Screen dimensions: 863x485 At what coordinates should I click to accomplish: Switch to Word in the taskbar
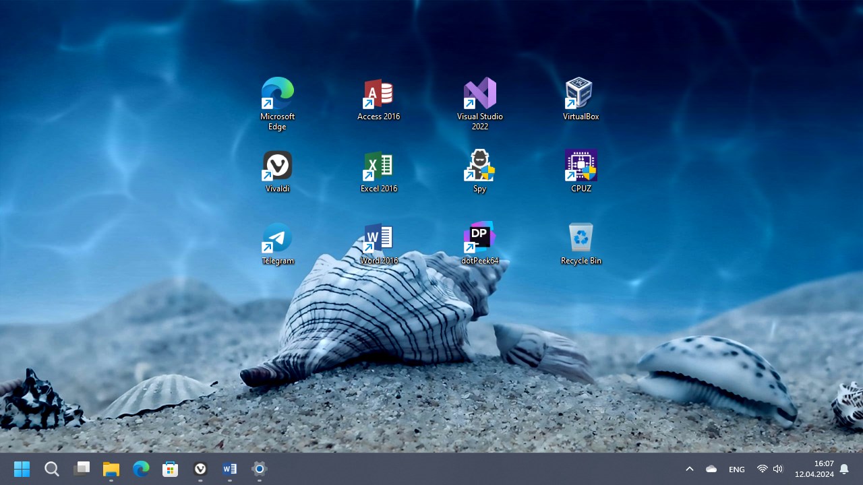[230, 469]
